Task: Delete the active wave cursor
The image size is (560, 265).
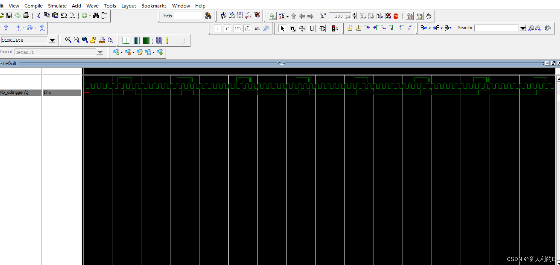Action: point(359,28)
